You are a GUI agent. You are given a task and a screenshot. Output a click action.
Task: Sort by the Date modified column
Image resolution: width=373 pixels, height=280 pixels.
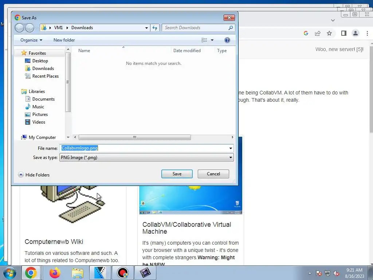tap(187, 50)
